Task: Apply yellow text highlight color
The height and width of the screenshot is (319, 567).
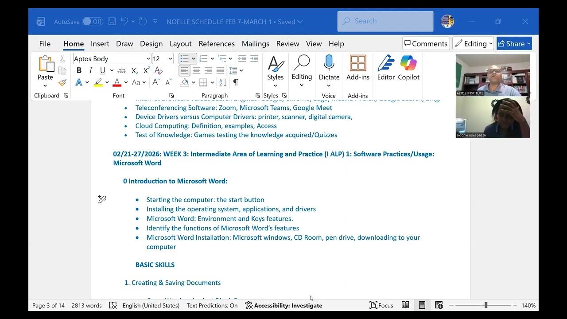Action: point(98,82)
